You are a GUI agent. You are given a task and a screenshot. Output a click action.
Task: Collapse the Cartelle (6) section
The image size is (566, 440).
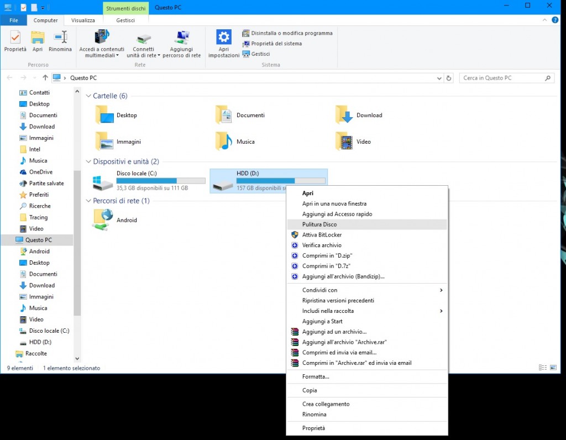coord(88,96)
